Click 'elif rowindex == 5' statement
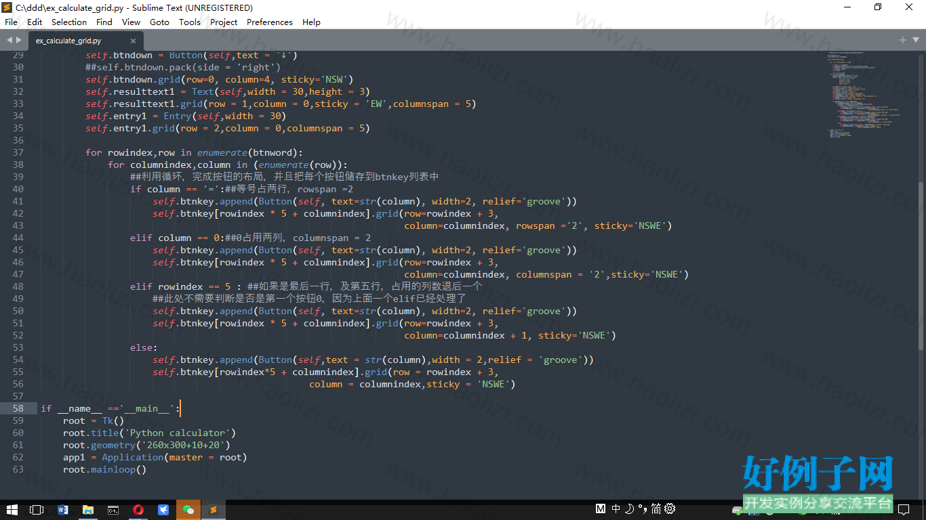The width and height of the screenshot is (926, 520). click(186, 286)
